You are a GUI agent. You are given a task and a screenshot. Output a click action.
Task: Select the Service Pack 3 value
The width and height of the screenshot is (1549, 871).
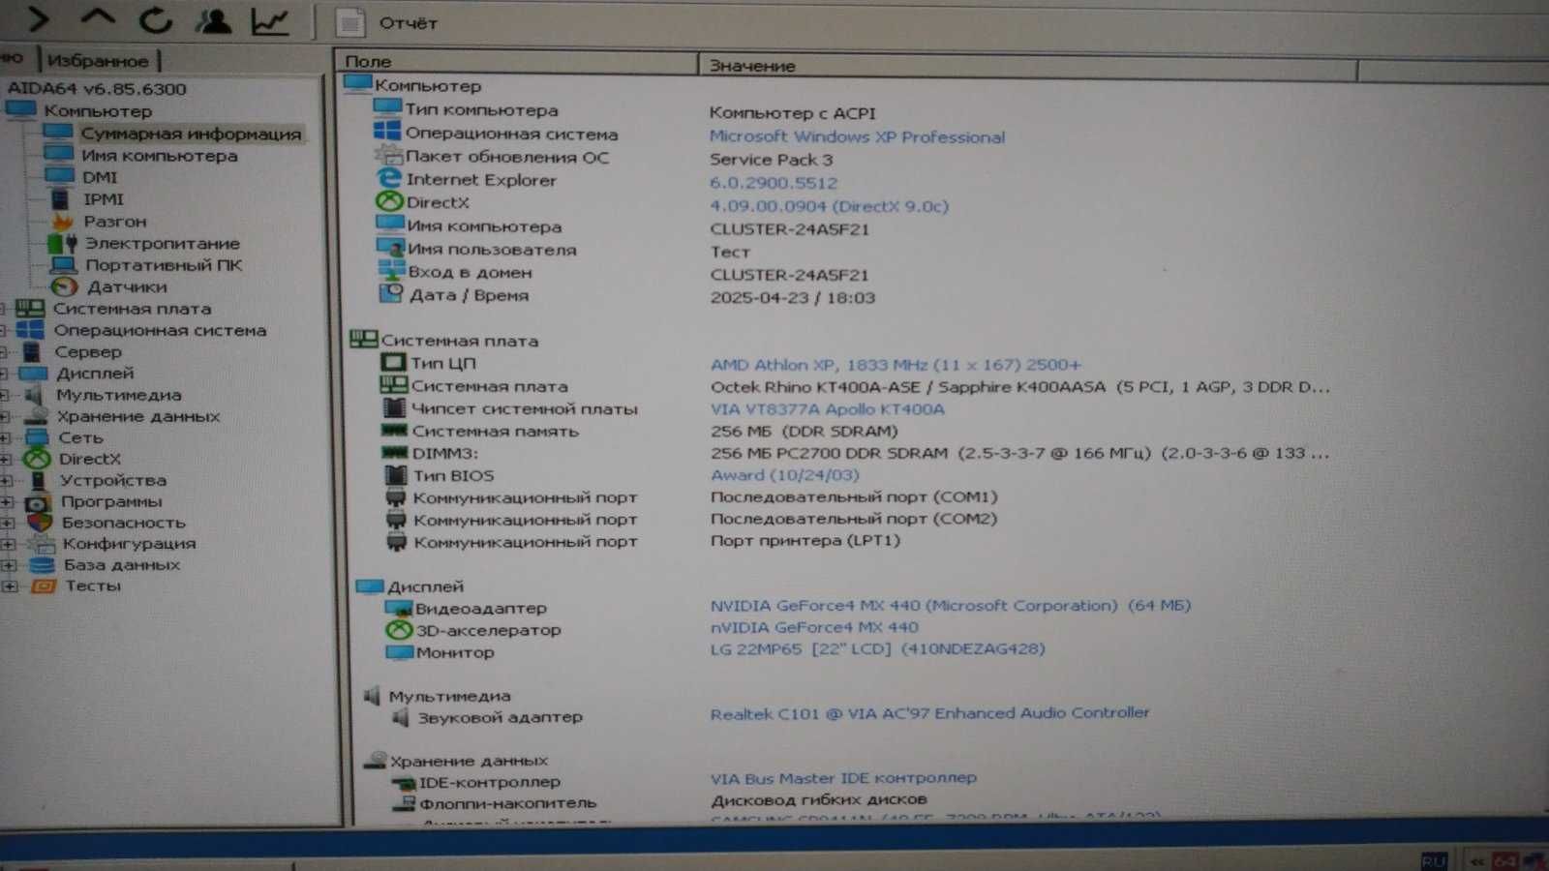click(x=771, y=160)
